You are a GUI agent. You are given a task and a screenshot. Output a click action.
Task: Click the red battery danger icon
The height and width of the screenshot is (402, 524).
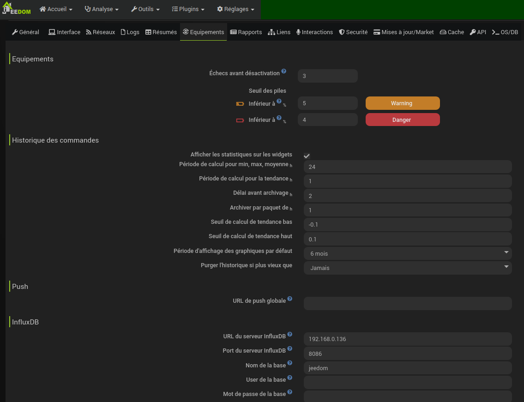(x=240, y=120)
